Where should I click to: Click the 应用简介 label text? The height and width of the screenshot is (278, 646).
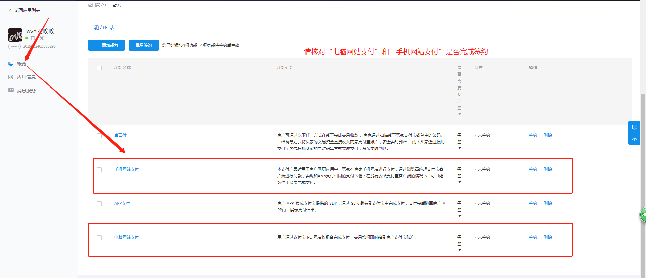point(97,5)
